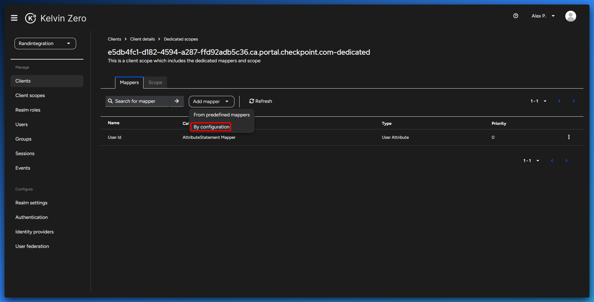Open the Randintegration realm dropdown

click(45, 44)
